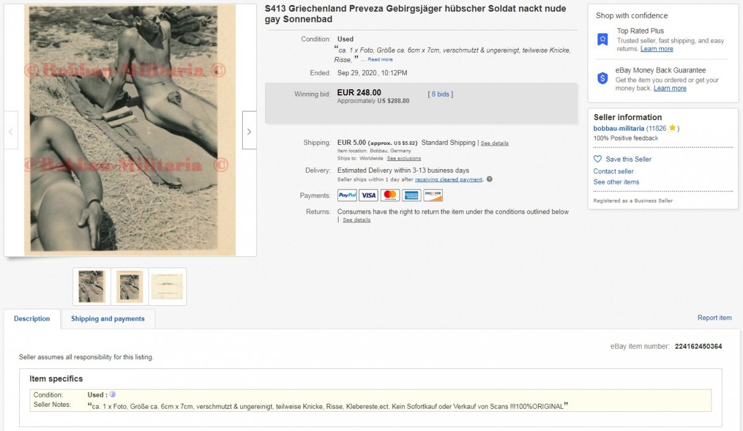
Task: Click the American Express card icon
Action: coord(411,195)
